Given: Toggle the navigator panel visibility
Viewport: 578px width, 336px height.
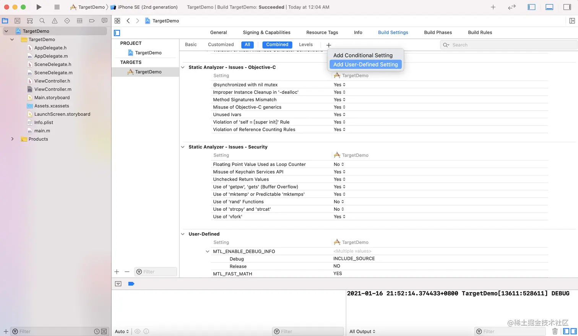Looking at the screenshot, I should (531, 7).
